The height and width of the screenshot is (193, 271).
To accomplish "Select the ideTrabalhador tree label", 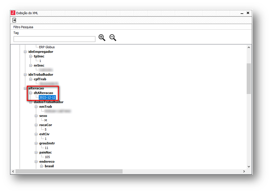I will click(x=41, y=75).
